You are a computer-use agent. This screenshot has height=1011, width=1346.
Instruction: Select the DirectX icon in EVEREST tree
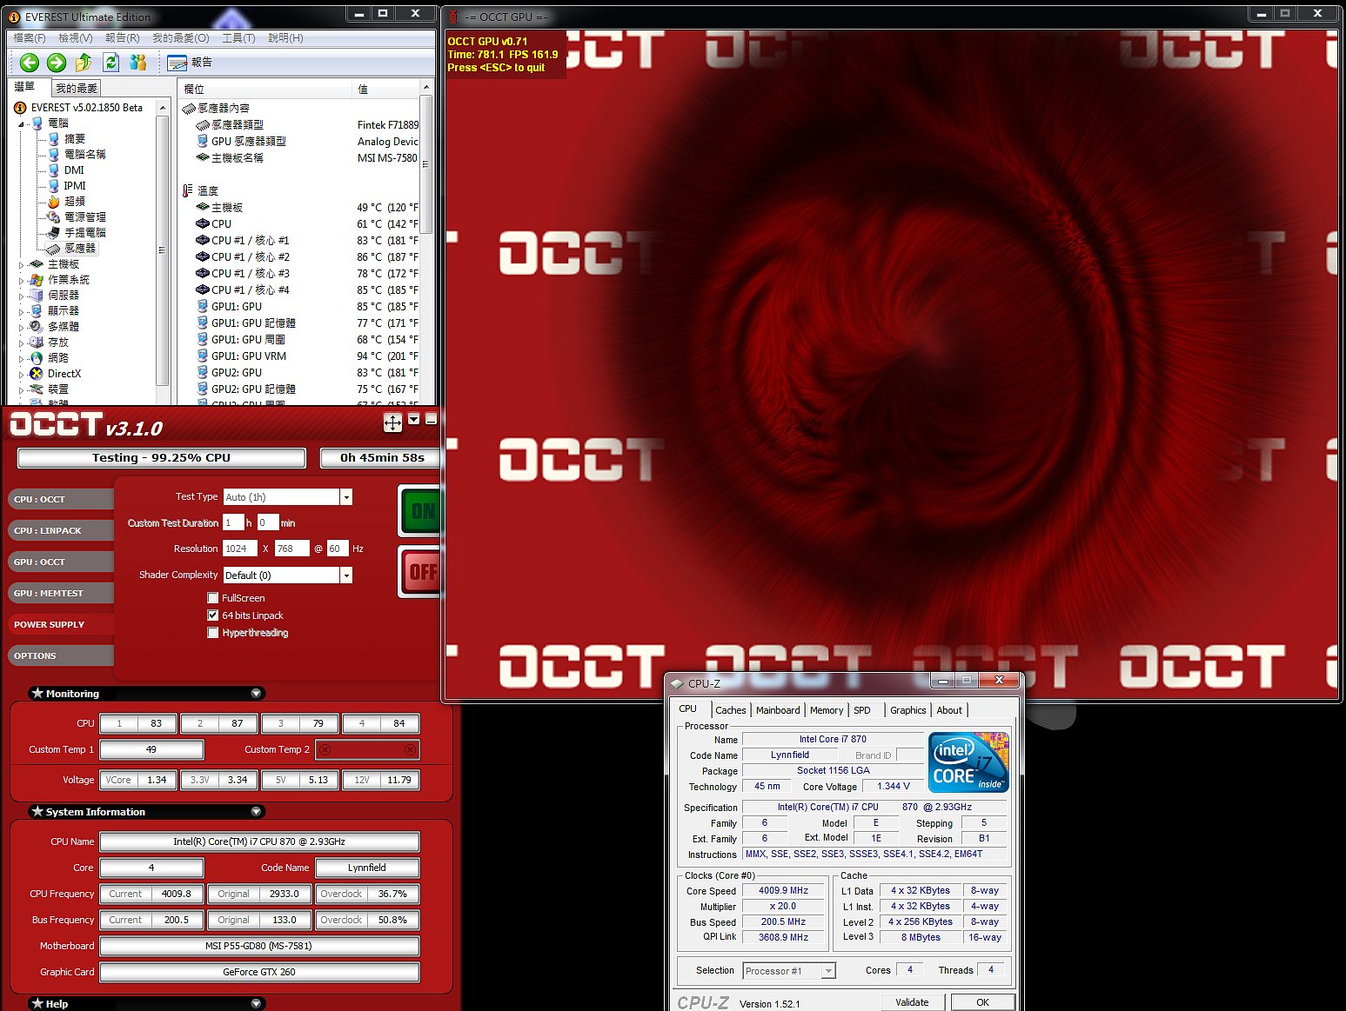(x=37, y=373)
